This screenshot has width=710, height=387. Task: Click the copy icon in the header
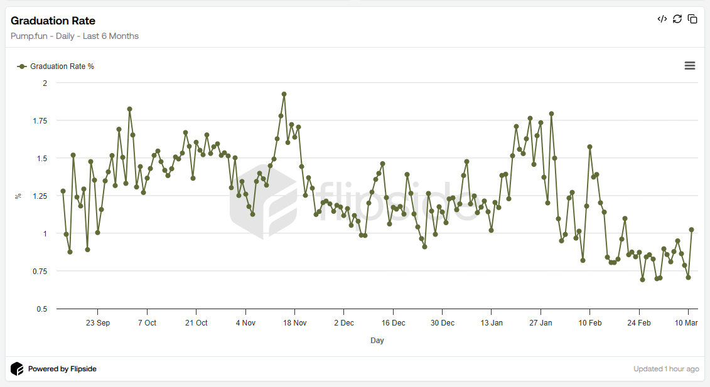point(692,19)
